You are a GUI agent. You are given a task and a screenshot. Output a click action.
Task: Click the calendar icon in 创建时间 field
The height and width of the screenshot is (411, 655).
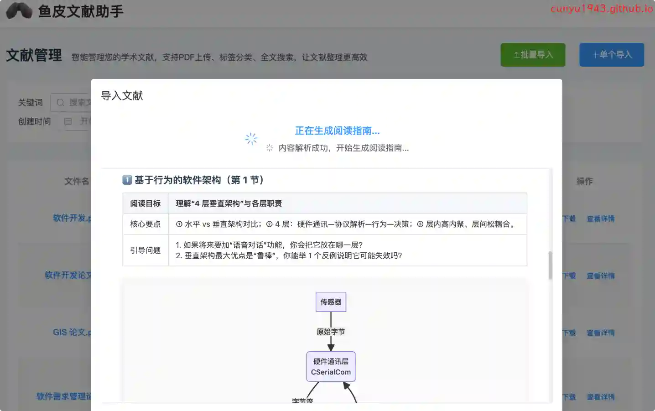click(x=68, y=121)
